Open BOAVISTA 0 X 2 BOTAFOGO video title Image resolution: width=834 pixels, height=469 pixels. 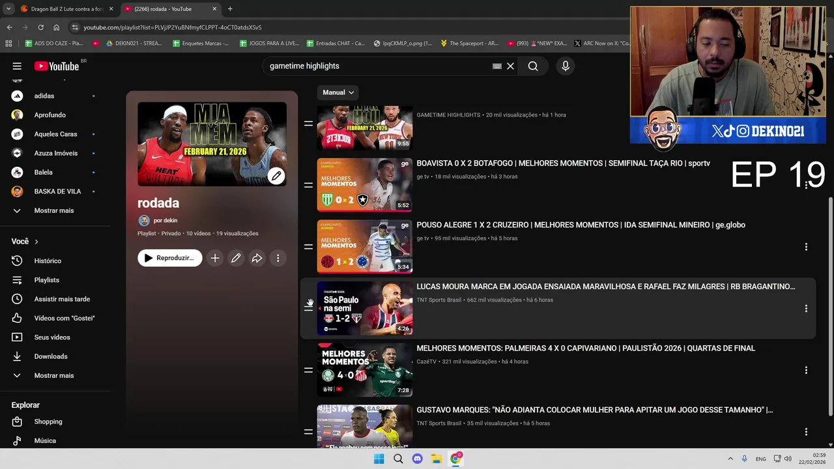(x=563, y=163)
